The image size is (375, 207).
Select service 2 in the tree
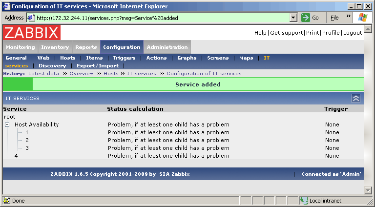[x=27, y=140]
